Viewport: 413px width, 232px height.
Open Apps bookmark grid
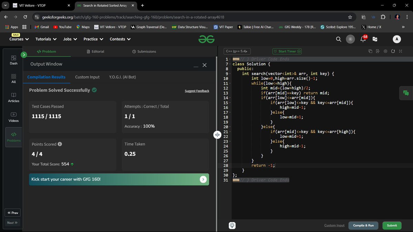click(x=12, y=27)
